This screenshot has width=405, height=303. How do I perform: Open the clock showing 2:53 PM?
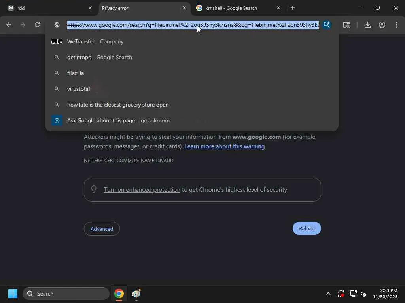click(x=385, y=294)
